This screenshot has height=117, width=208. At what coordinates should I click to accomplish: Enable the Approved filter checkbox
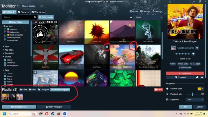(5, 30)
